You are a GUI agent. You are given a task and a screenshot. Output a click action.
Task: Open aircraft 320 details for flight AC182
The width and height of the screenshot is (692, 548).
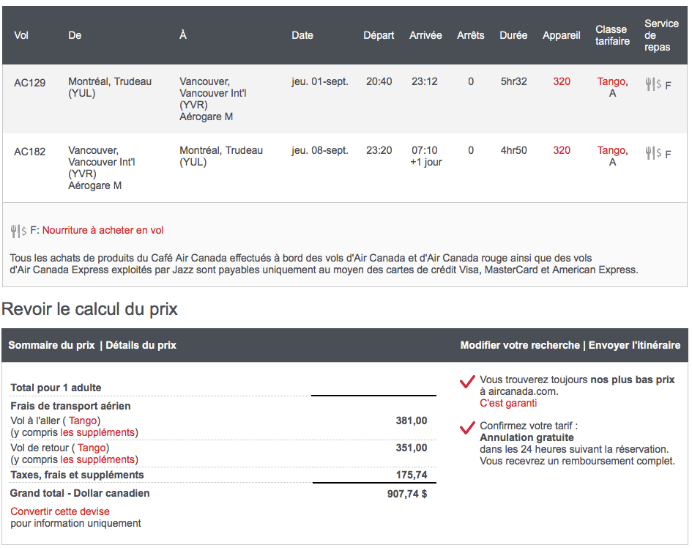point(562,150)
